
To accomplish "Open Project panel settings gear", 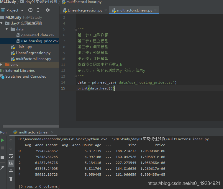I will (x=48, y=10).
